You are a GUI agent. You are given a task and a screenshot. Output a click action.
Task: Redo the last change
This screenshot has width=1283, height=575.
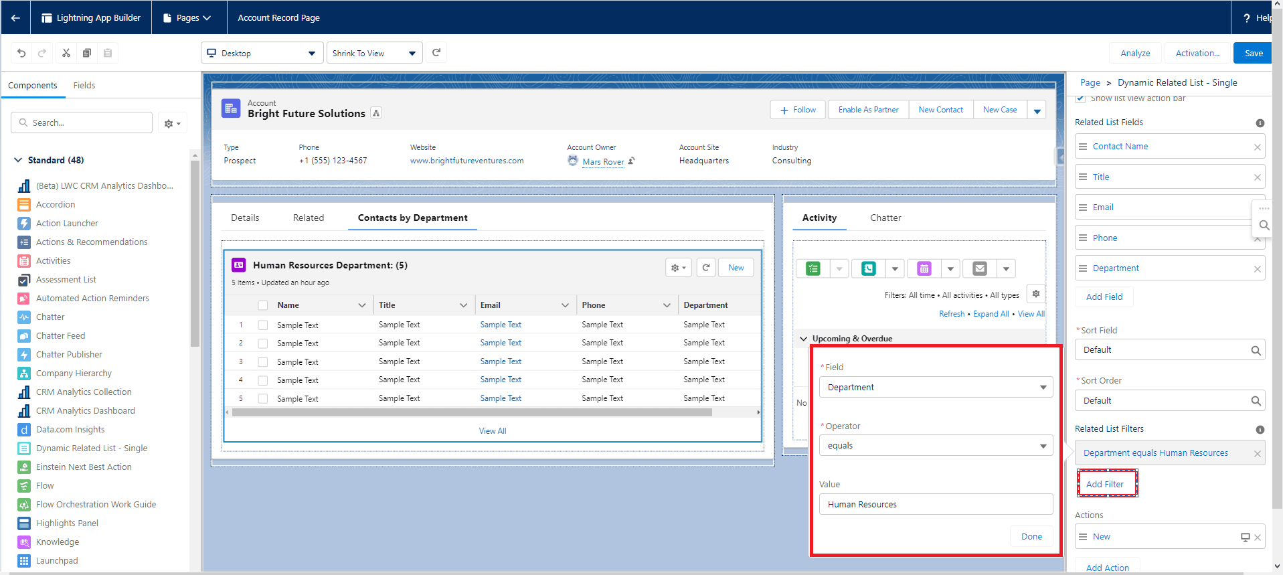42,53
